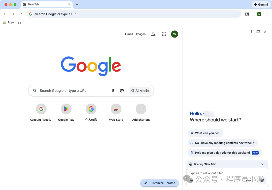272x190 pixels.
Task: Click the Customize Chrome button
Action: pos(160,183)
